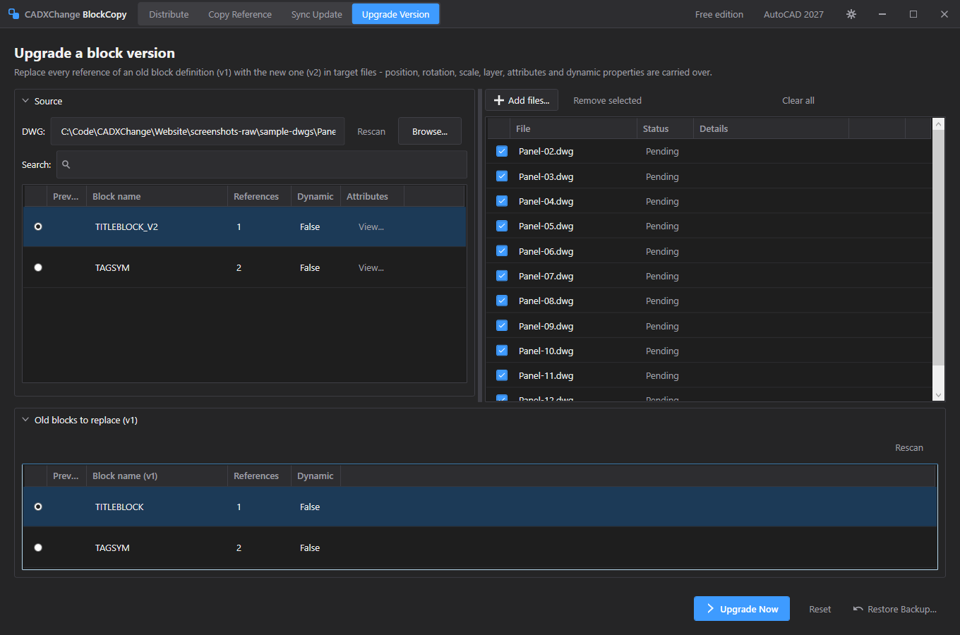Open View... attributes for source TAGSYM

pyautogui.click(x=371, y=267)
